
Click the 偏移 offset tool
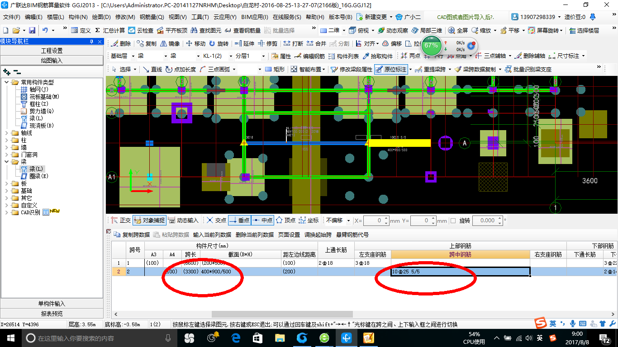click(392, 44)
